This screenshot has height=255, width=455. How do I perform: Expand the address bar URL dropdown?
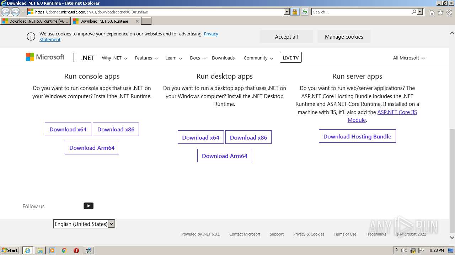tap(287, 12)
